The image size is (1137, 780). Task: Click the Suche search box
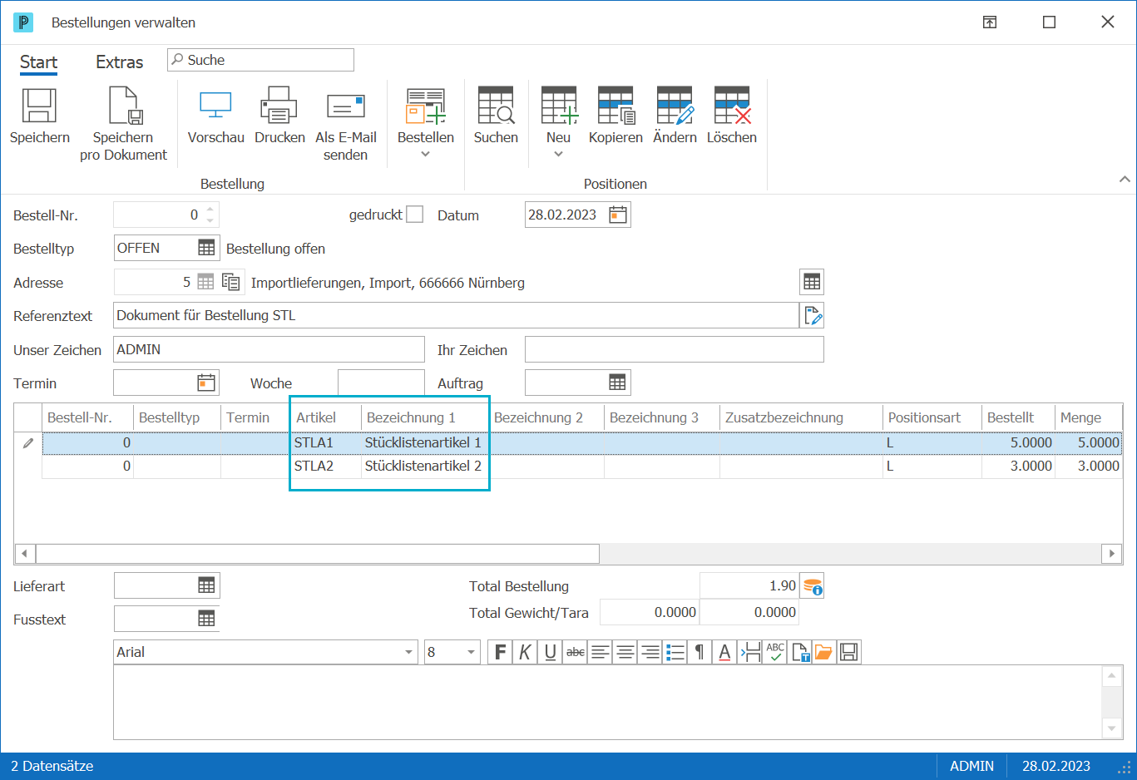click(261, 60)
